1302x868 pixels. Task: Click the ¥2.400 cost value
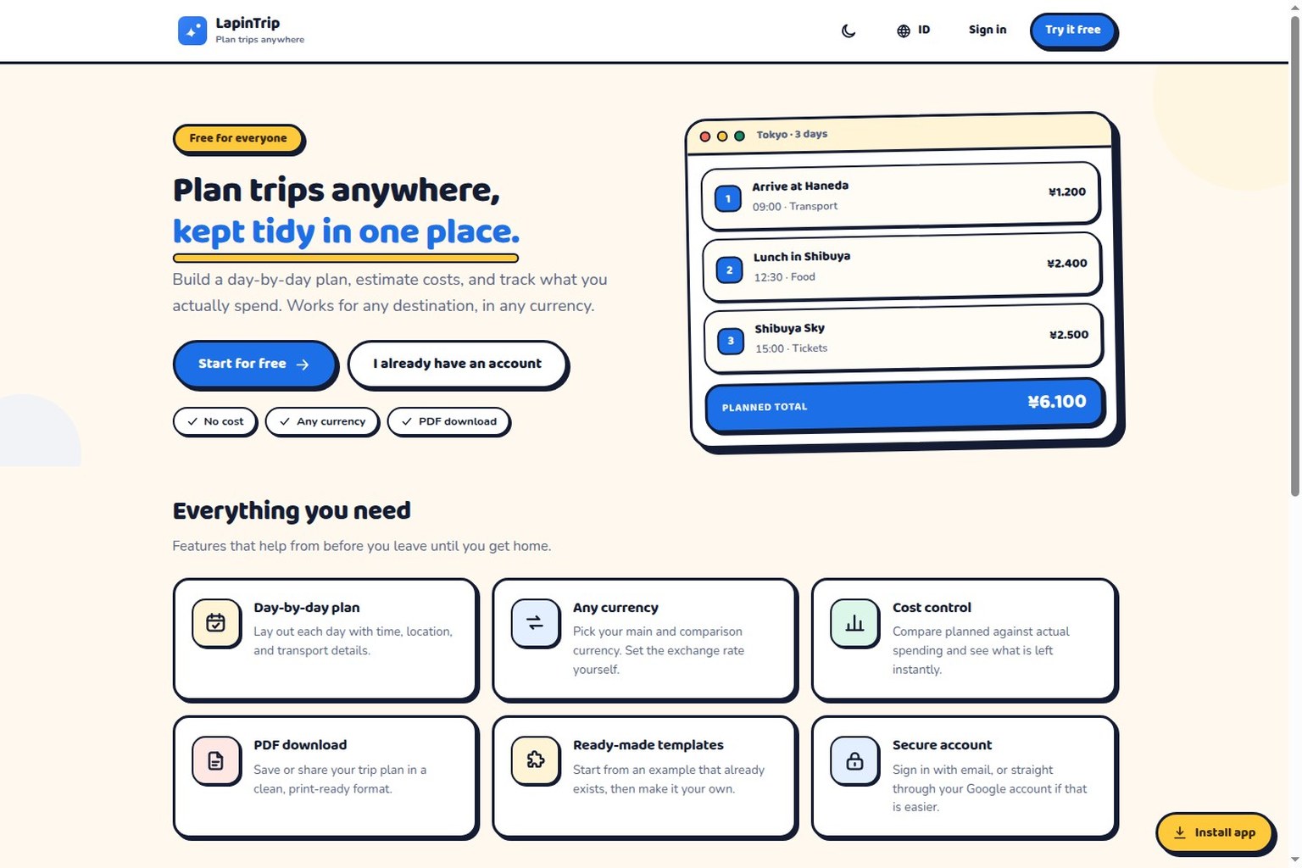click(x=1067, y=263)
